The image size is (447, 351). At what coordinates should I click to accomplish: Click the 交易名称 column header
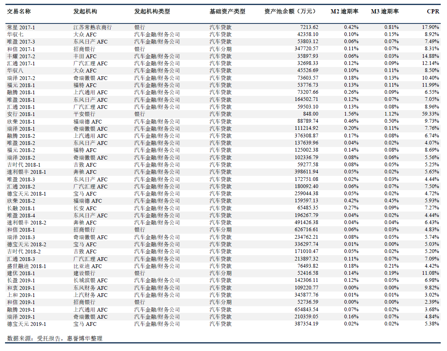pos(19,11)
